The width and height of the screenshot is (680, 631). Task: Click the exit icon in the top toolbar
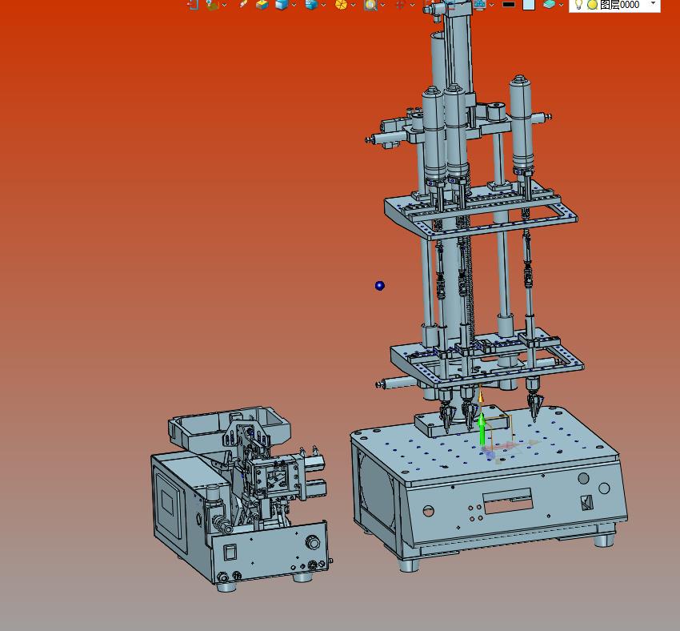tap(193, 4)
